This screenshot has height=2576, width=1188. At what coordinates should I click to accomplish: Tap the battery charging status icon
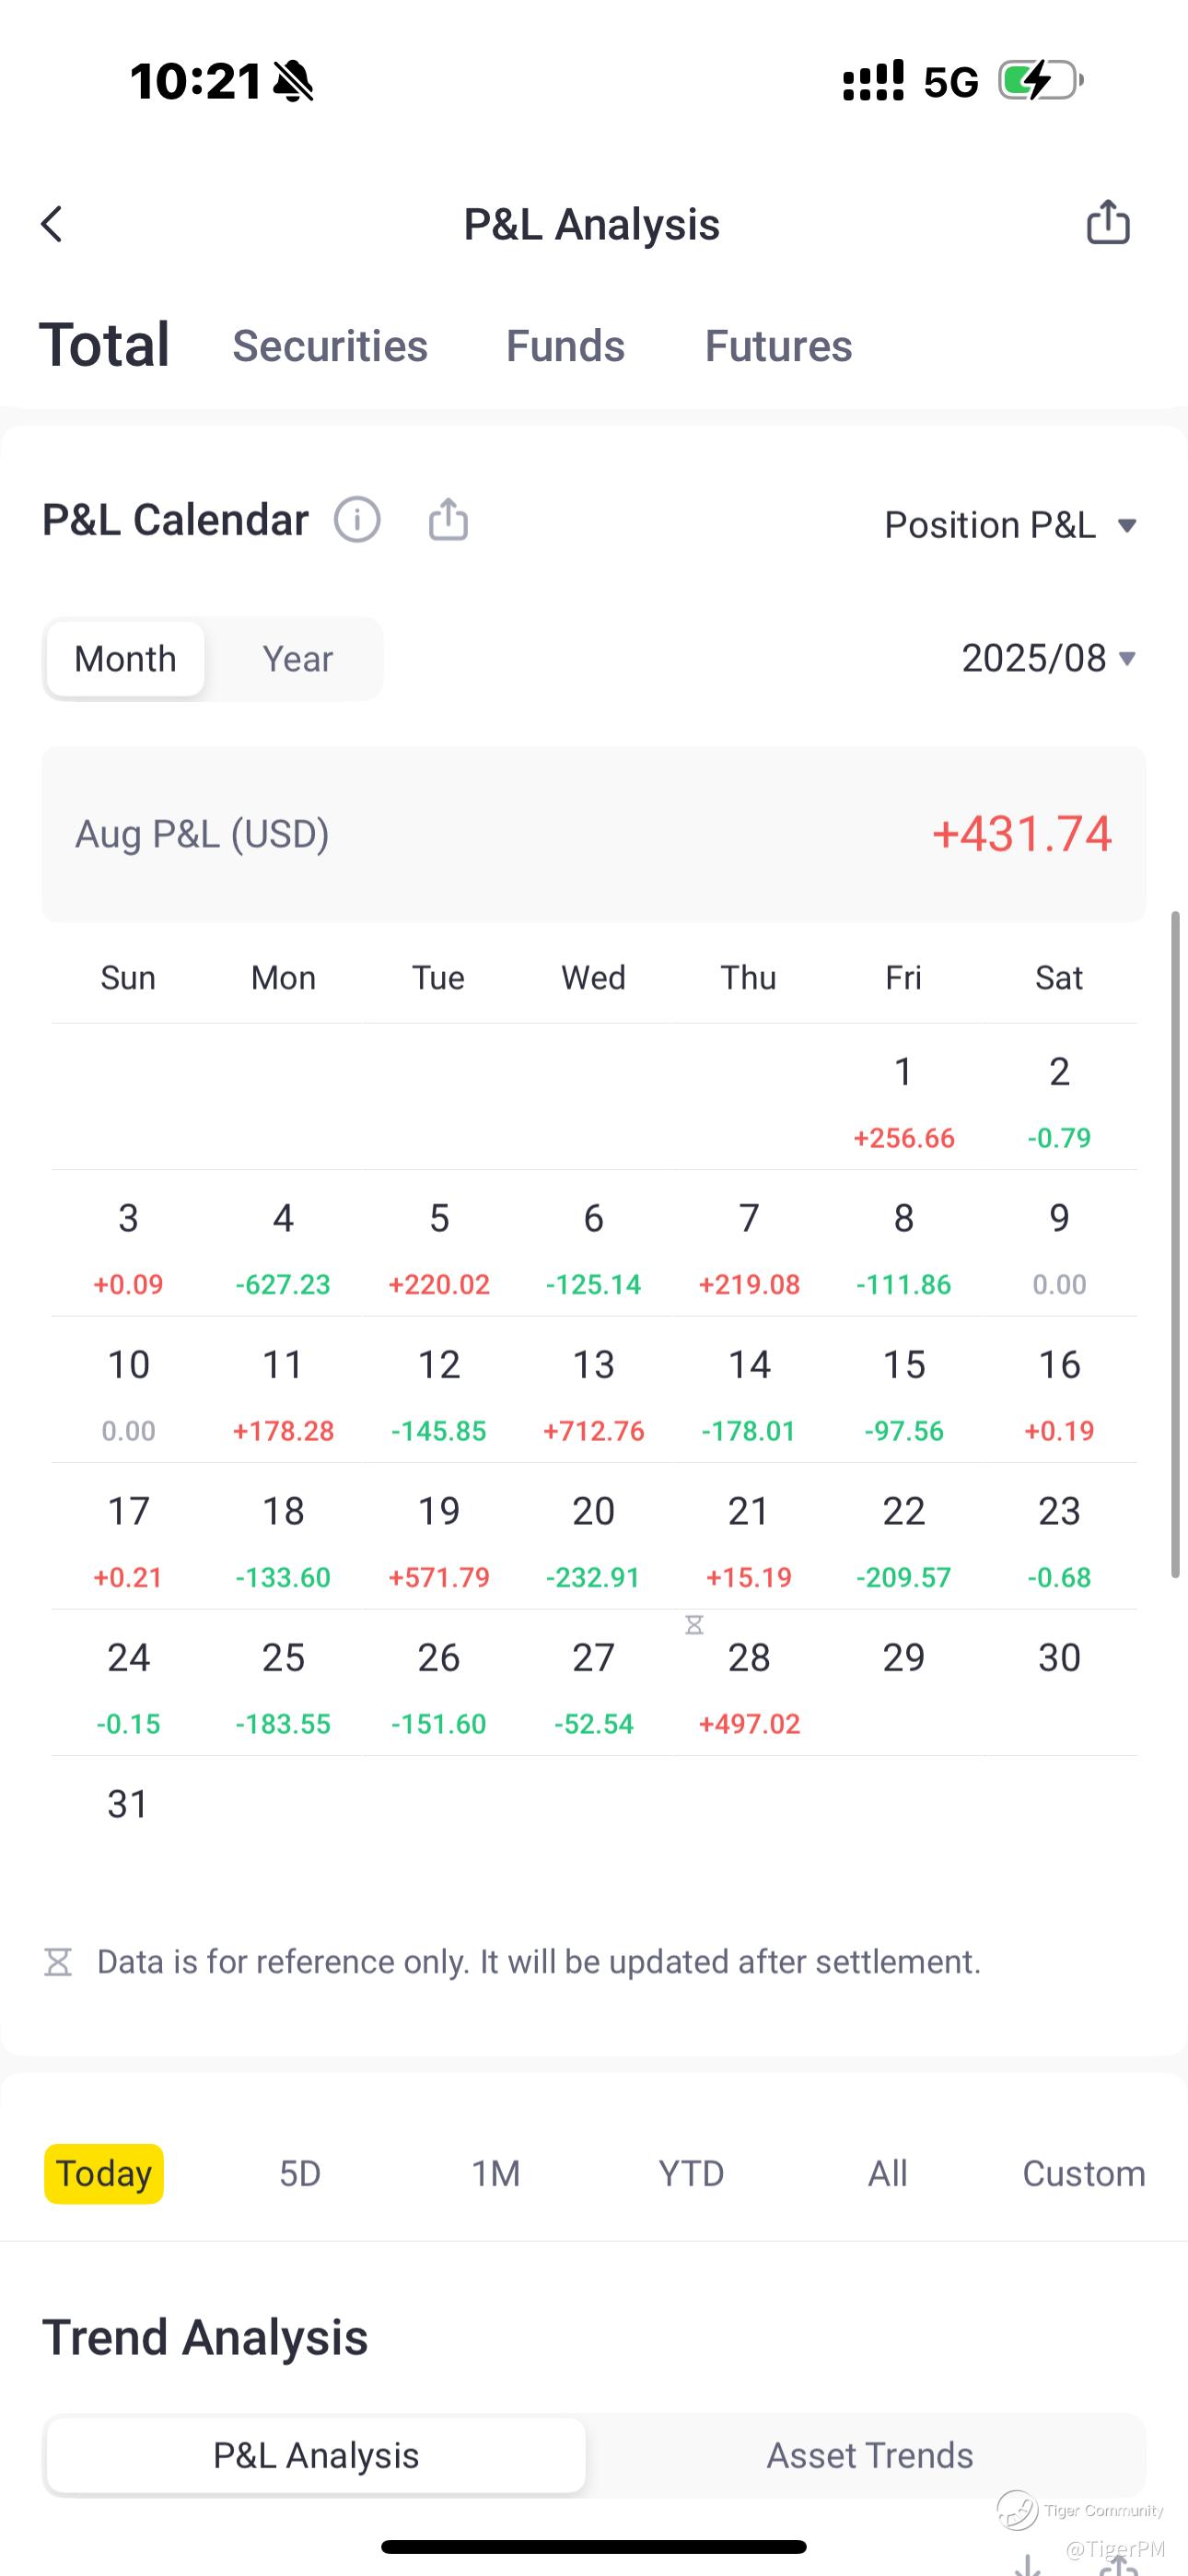pyautogui.click(x=1040, y=80)
